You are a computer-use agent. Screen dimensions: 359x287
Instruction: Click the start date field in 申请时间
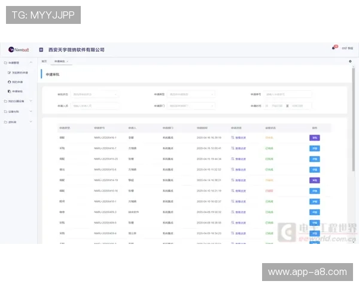(x=277, y=106)
